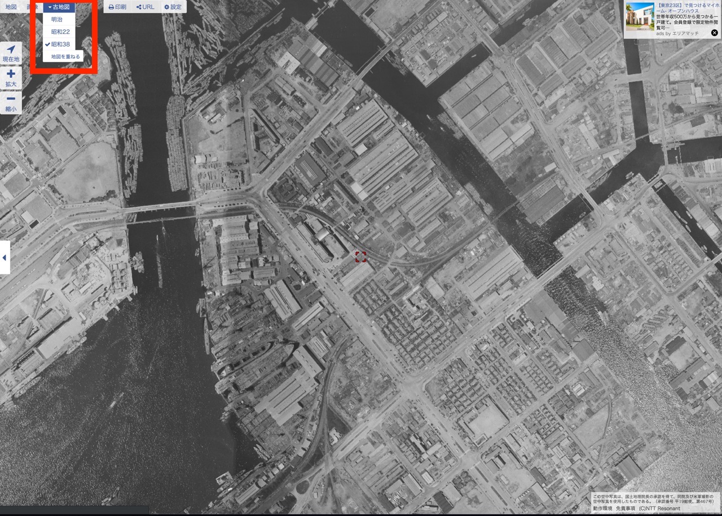Choose 昭和22 from the old map list
The height and width of the screenshot is (516, 722).
coord(60,32)
